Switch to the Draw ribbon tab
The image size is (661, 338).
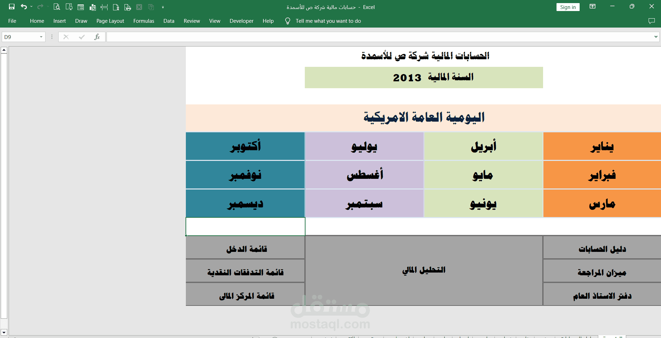tap(81, 21)
